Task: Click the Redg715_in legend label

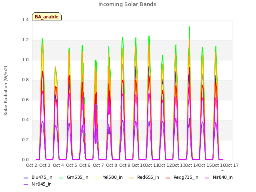Action: coord(186,177)
